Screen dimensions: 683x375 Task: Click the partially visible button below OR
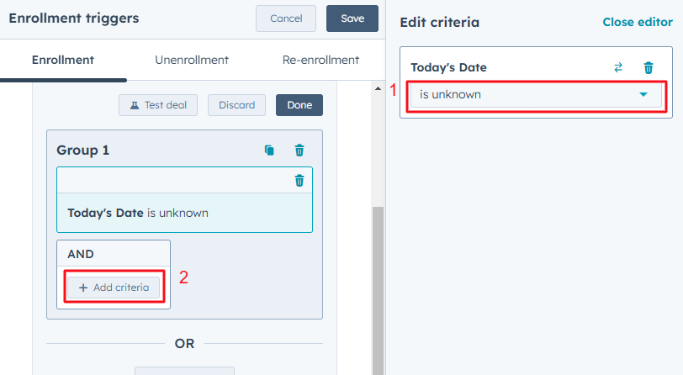point(184,370)
